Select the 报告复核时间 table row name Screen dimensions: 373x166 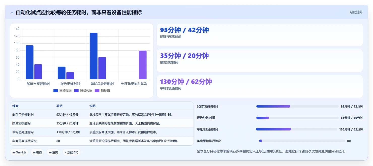pos(21,123)
